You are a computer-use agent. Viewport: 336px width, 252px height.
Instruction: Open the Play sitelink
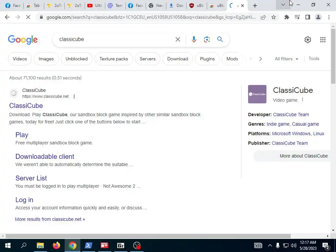[22, 135]
